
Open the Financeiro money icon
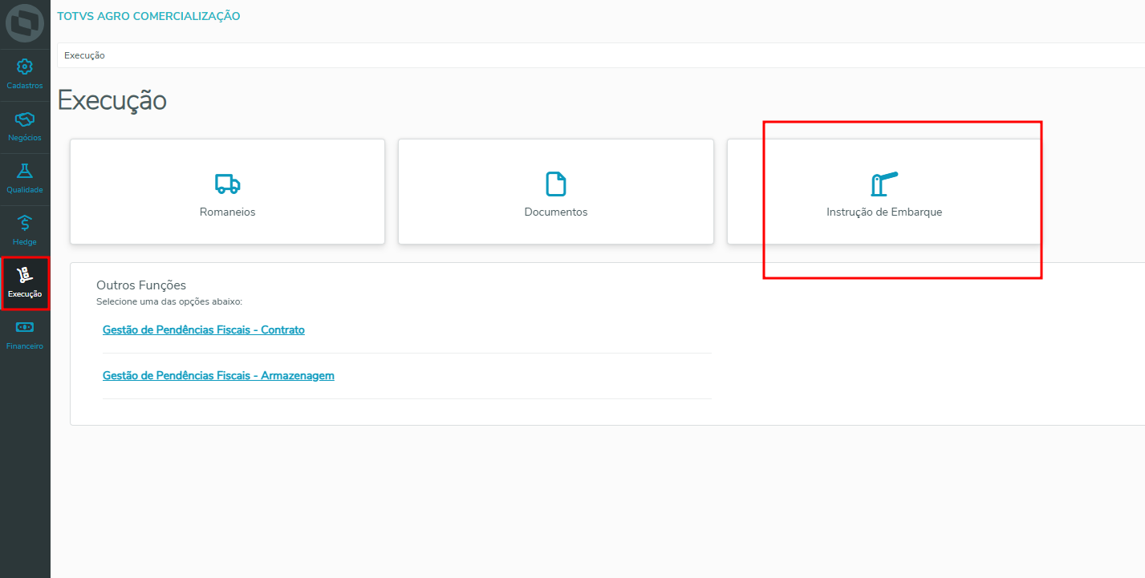(25, 327)
